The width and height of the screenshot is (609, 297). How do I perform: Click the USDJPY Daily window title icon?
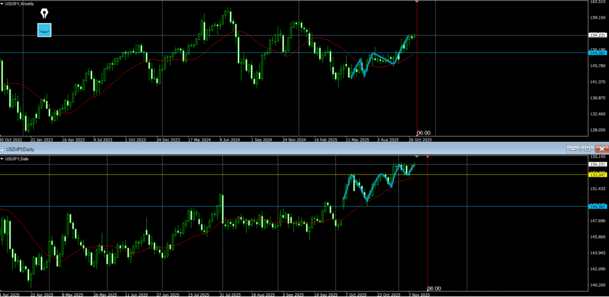click(3, 148)
